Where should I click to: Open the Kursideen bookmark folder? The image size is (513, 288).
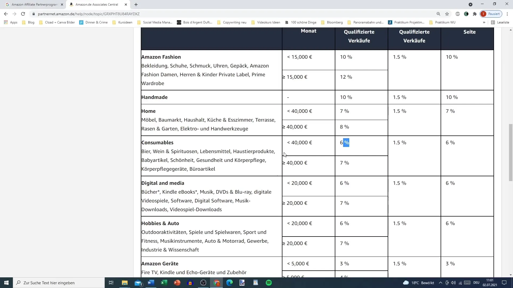point(122,22)
